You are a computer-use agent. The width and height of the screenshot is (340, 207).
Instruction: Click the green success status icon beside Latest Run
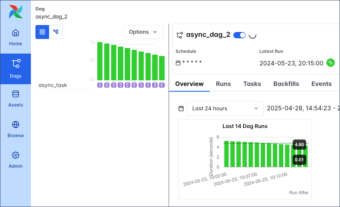330,63
